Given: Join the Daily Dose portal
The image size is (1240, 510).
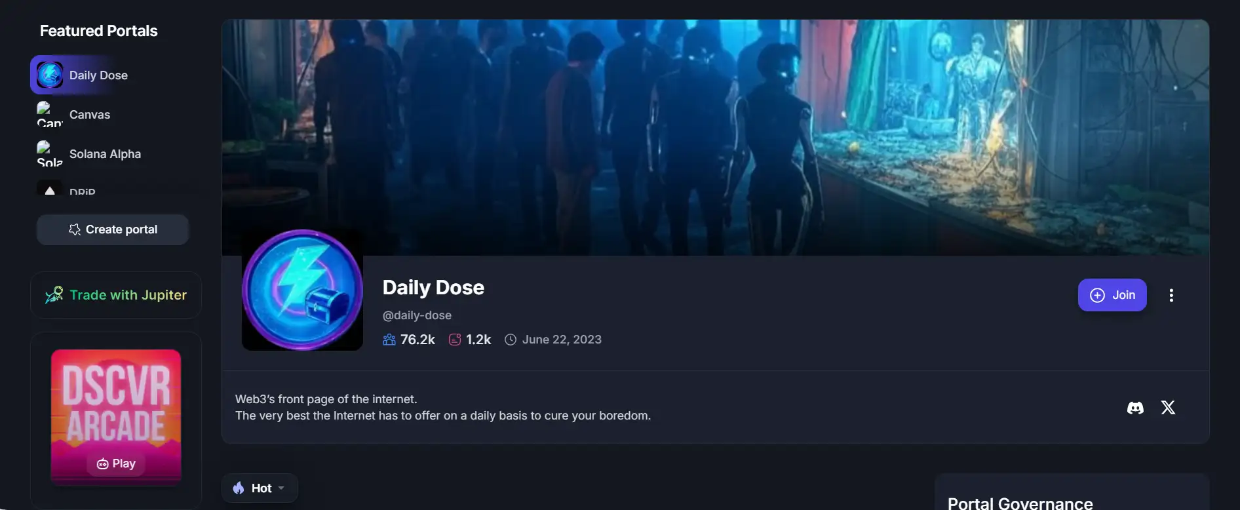Looking at the screenshot, I should point(1112,295).
